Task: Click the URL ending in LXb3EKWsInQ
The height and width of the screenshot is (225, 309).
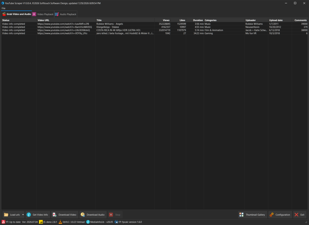Action: click(x=64, y=30)
